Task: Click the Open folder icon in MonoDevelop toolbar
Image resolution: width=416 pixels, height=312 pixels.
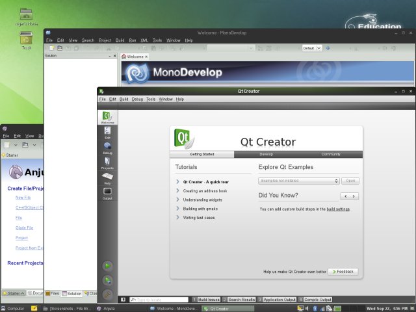Action: click(60, 48)
